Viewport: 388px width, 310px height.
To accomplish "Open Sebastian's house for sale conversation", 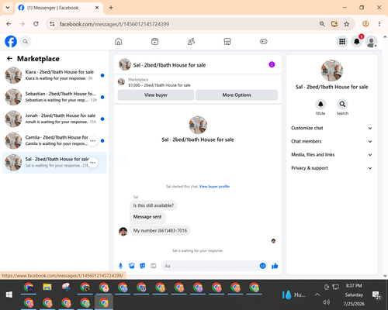I will click(54, 97).
